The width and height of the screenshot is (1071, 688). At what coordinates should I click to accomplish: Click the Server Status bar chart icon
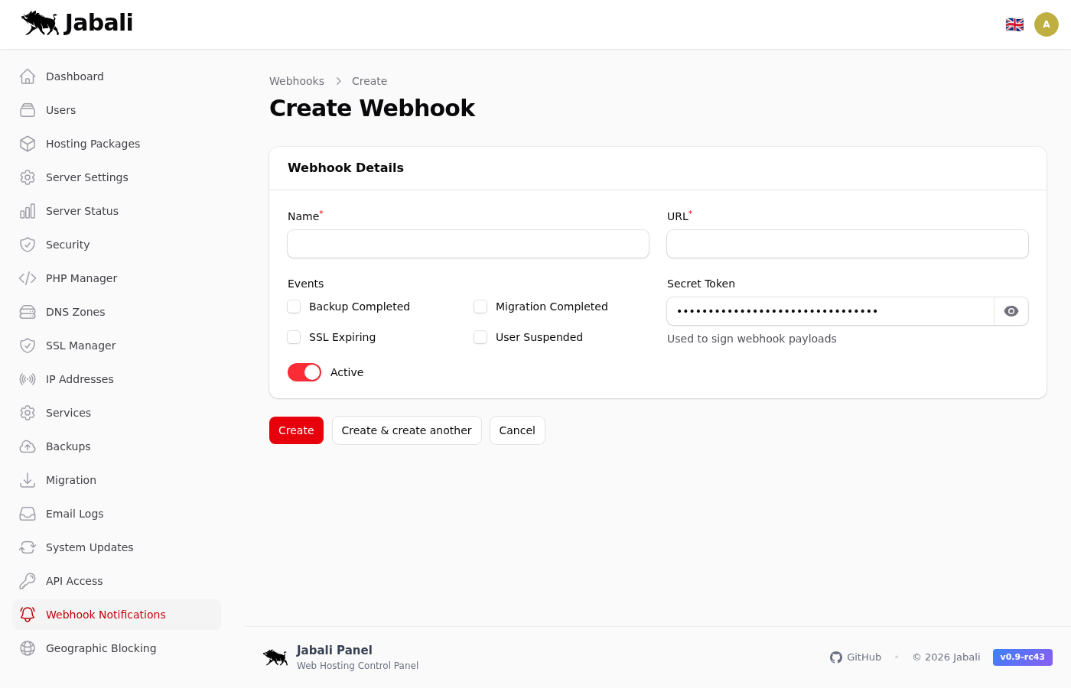(28, 211)
